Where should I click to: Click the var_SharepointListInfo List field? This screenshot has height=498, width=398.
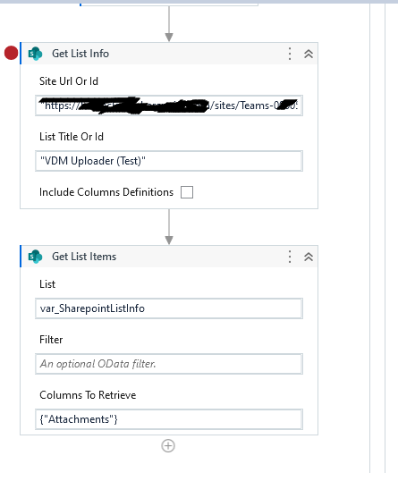[x=169, y=308]
